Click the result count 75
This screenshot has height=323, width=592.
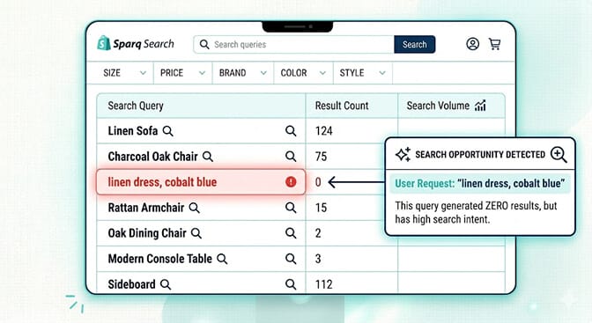(x=321, y=156)
